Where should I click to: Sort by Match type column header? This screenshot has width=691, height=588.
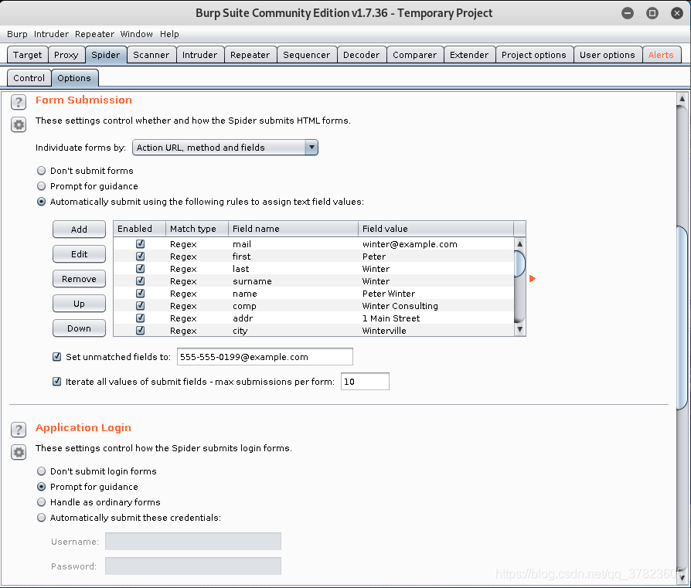[x=197, y=229]
